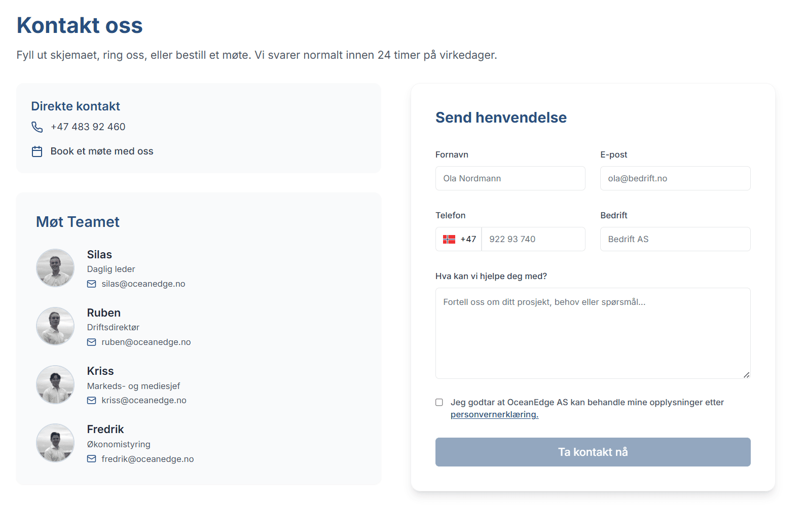Click the envelope icon next to fredrik@oceanedge.no
Image resolution: width=805 pixels, height=506 pixels.
click(x=92, y=459)
